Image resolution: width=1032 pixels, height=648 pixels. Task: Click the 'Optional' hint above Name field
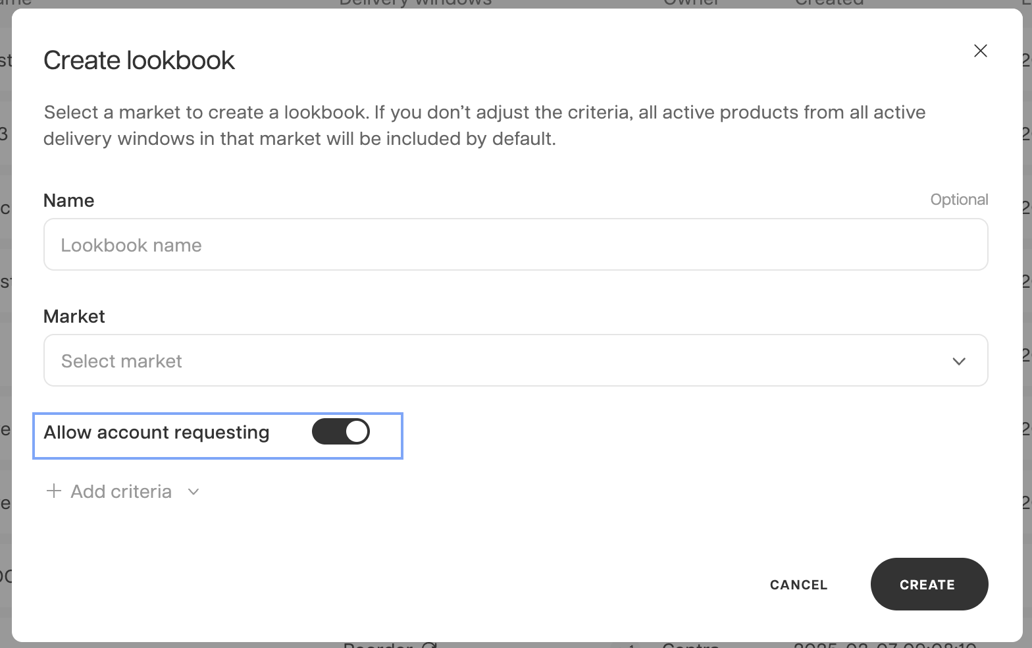[958, 200]
